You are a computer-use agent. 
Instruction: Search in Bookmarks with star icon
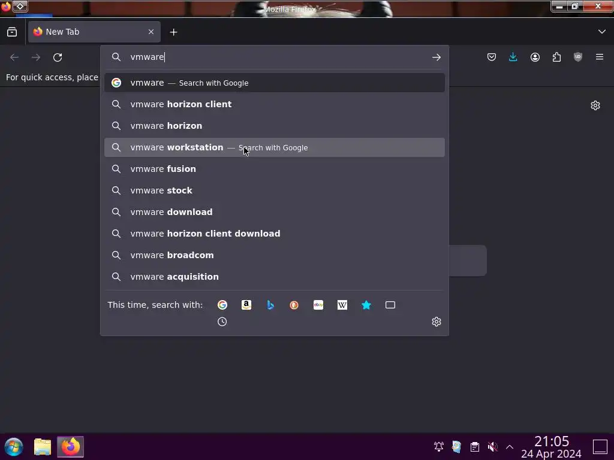[x=366, y=305]
